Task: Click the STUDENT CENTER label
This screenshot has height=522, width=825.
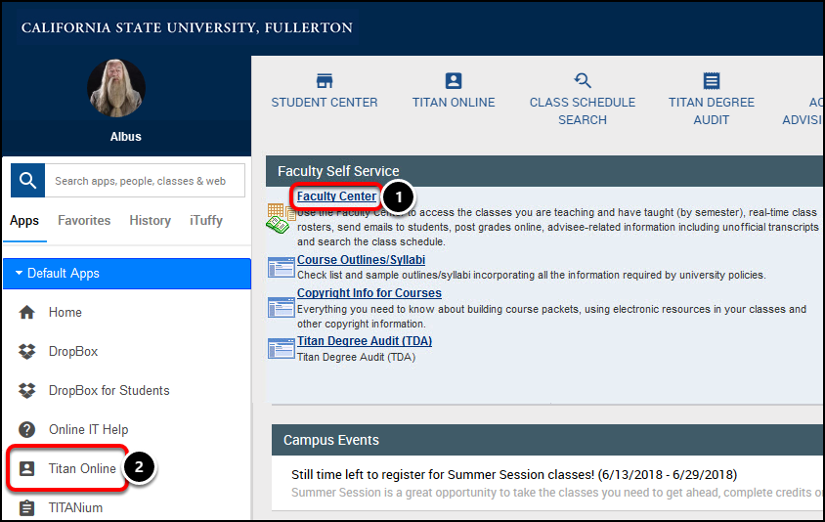Action: [x=325, y=102]
